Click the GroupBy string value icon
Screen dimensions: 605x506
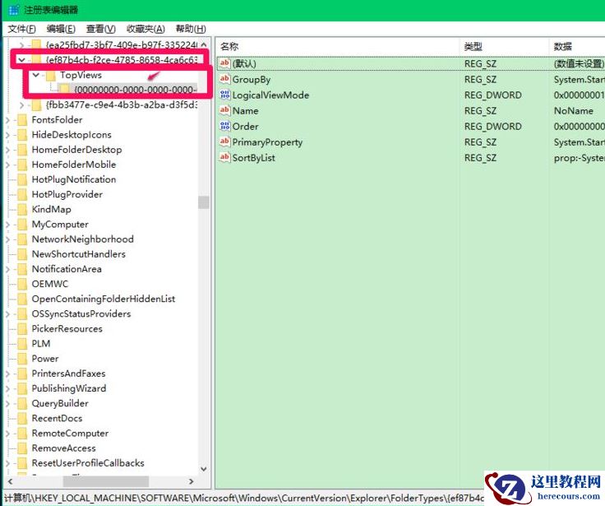[224, 79]
